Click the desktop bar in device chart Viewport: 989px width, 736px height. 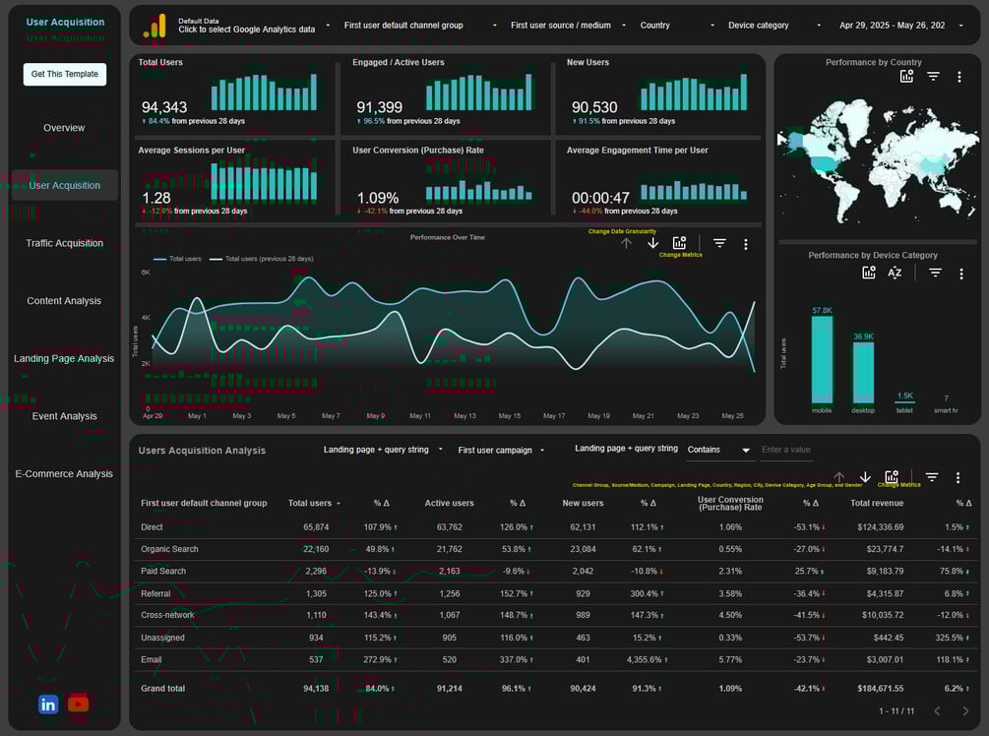point(863,373)
